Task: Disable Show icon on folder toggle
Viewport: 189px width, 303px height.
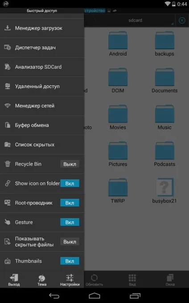Action: coord(70,183)
